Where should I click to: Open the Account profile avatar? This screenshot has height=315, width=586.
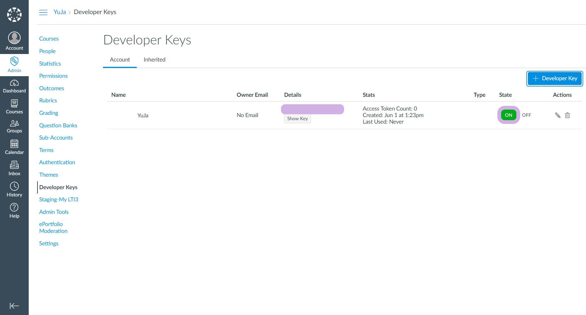point(14,38)
